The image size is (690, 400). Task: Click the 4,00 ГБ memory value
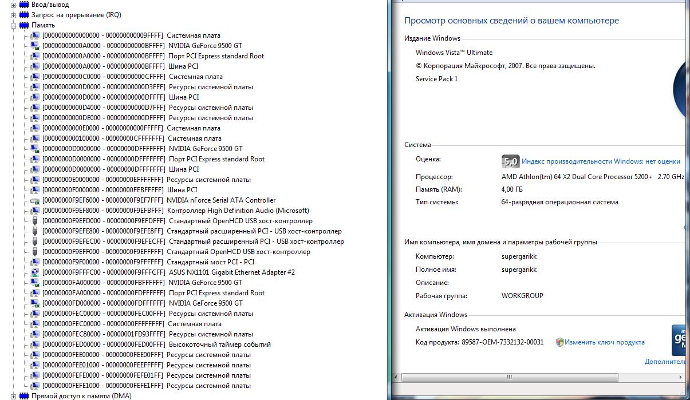point(512,189)
